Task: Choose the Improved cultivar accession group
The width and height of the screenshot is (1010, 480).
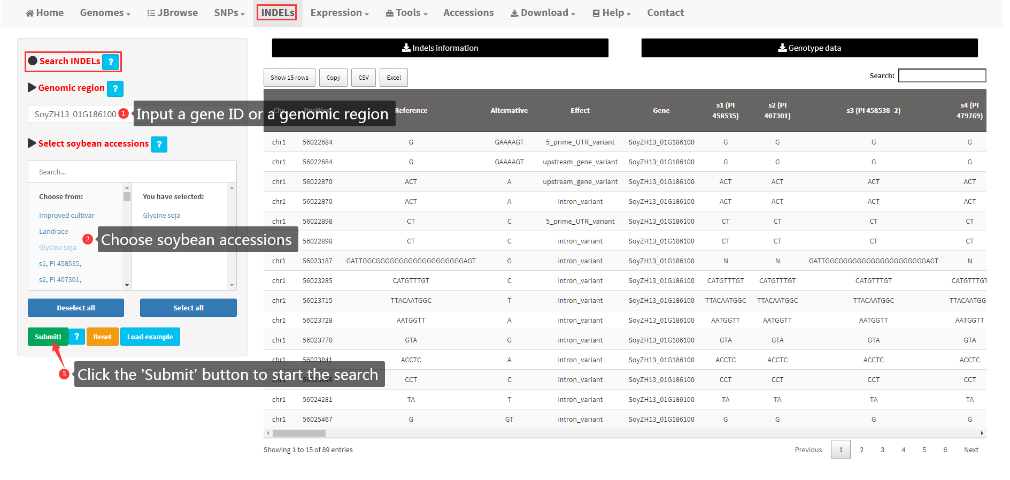Action: (66, 216)
